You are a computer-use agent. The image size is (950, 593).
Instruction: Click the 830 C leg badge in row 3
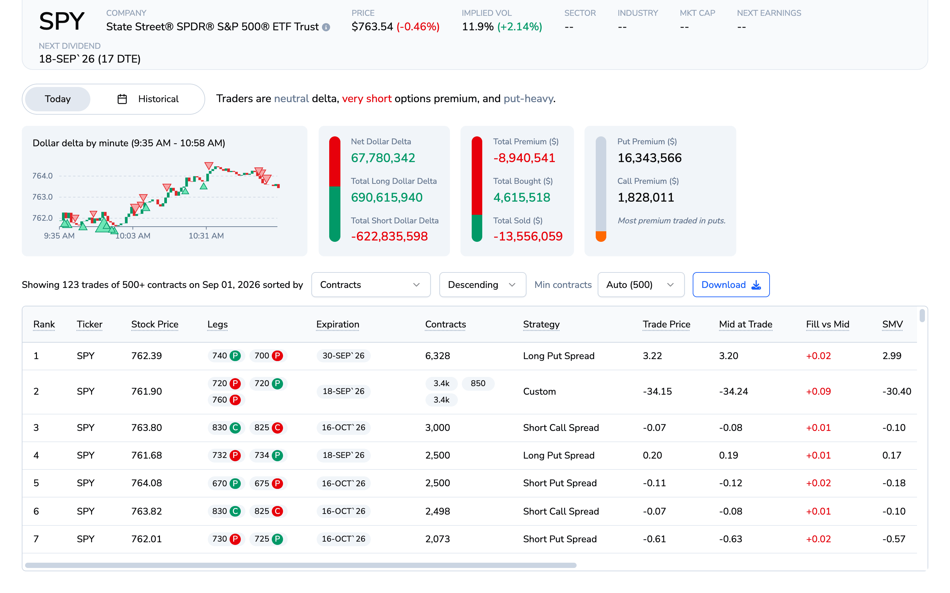[226, 428]
